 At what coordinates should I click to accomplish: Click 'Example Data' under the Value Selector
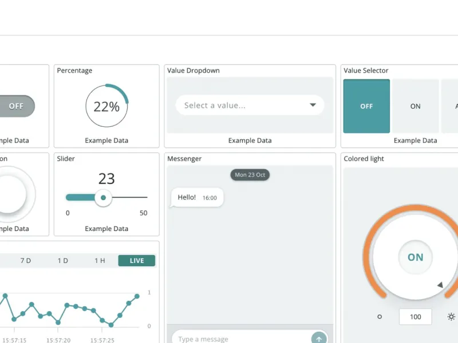point(416,141)
